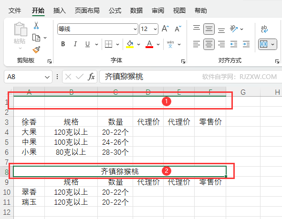Toggle horizontal Center alignment

click(209, 44)
